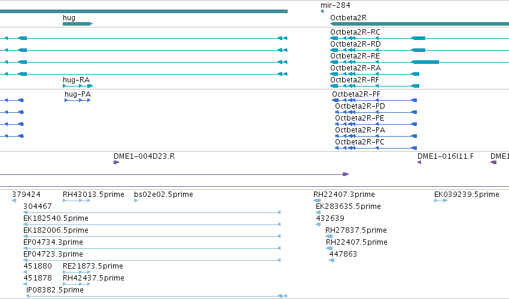Click the 432639 feature label

click(x=330, y=218)
